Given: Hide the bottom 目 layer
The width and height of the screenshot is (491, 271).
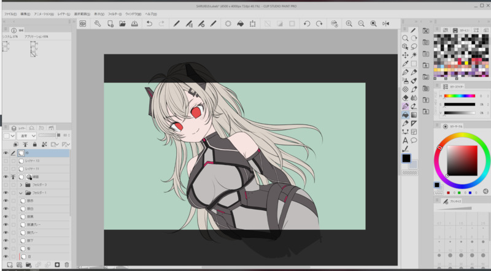Looking at the screenshot, I should pos(6,257).
